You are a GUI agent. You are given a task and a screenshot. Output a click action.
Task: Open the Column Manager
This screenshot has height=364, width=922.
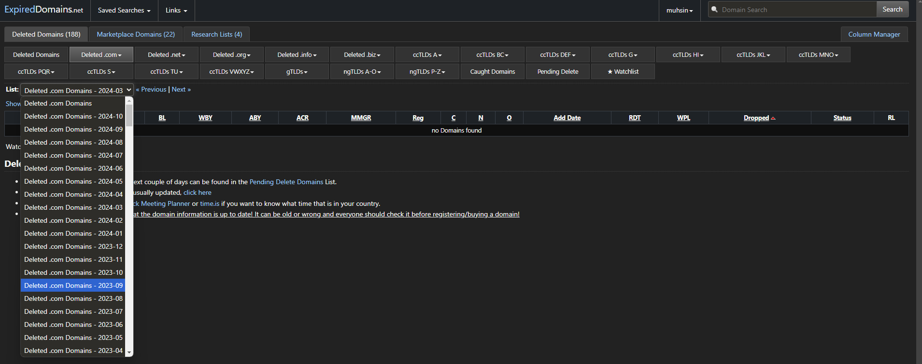pos(874,34)
